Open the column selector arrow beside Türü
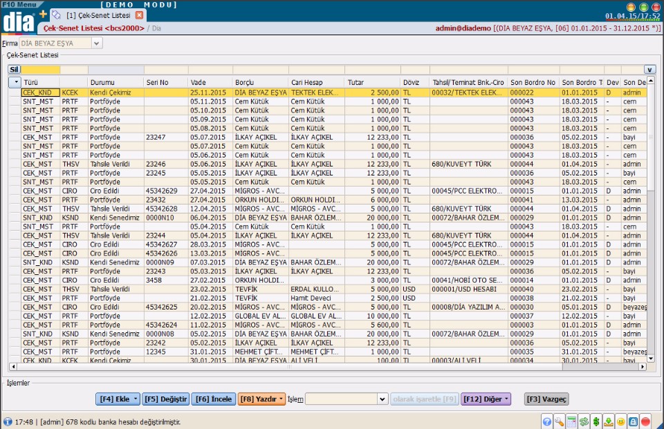 15,82
